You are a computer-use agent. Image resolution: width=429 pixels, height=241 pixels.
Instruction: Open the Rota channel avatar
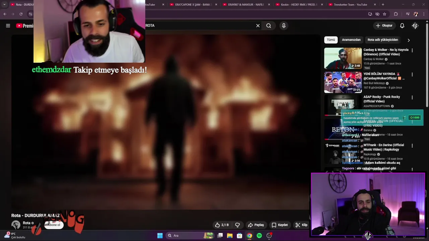(x=16, y=225)
